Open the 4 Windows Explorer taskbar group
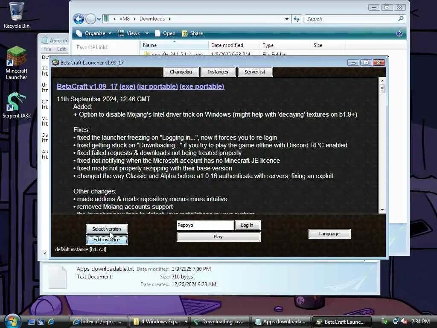 coord(159,322)
